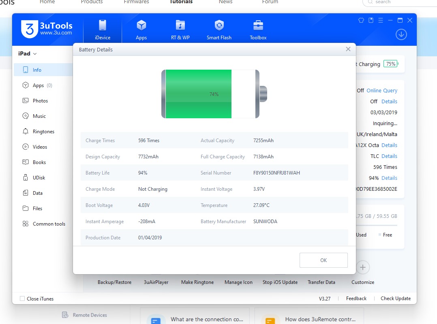The width and height of the screenshot is (437, 324).
Task: Click the Ringtones bell icon
Action: (26, 131)
